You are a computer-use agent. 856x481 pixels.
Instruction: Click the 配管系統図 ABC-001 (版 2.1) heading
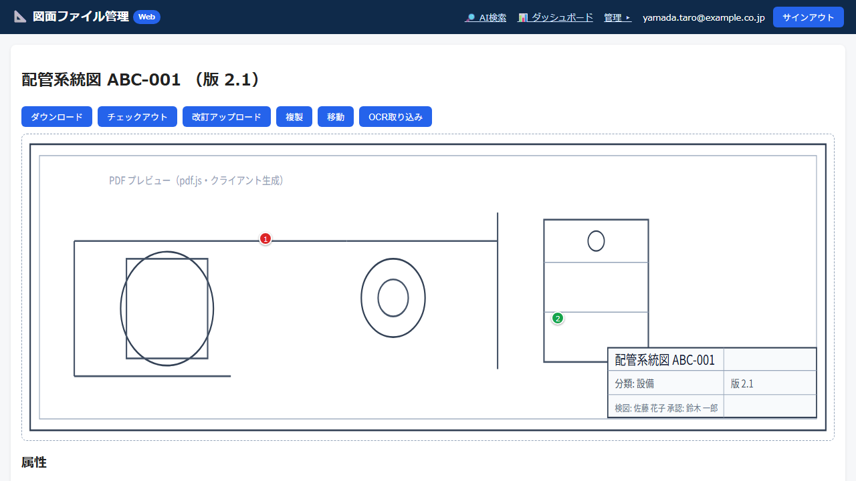coord(141,79)
